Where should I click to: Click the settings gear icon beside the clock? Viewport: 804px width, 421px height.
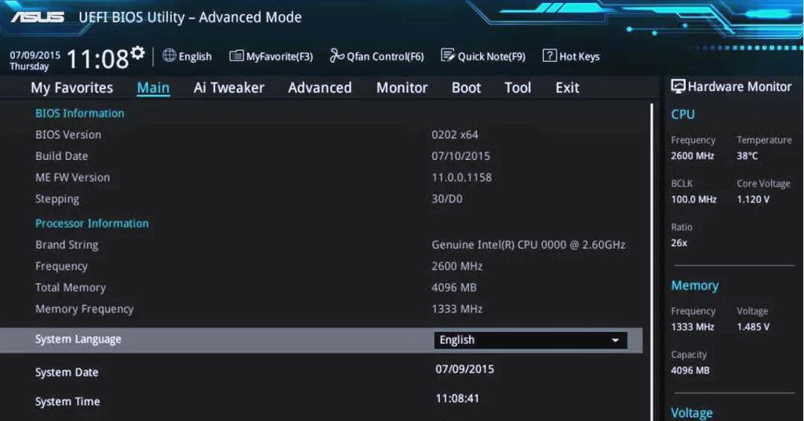(x=138, y=53)
